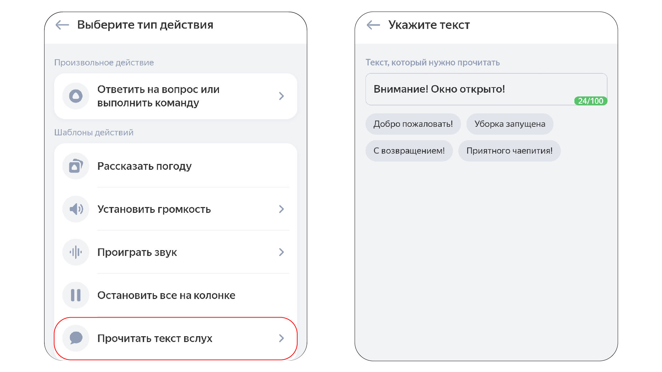
Task: Click the Alice icon beside Ответить на вопрос
Action: point(76,96)
